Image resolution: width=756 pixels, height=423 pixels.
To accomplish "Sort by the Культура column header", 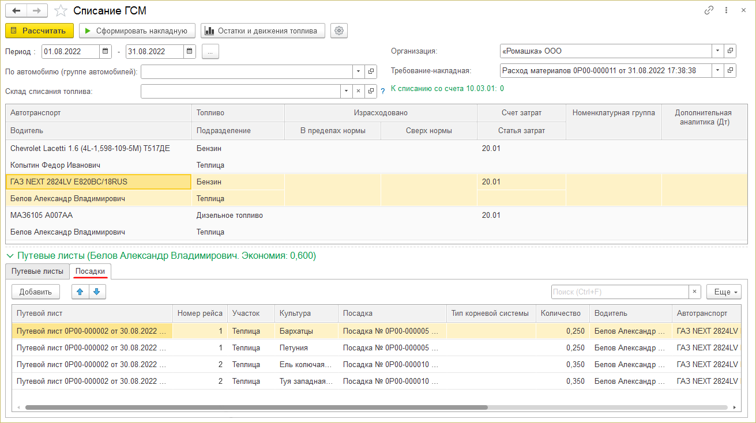I will (x=306, y=314).
